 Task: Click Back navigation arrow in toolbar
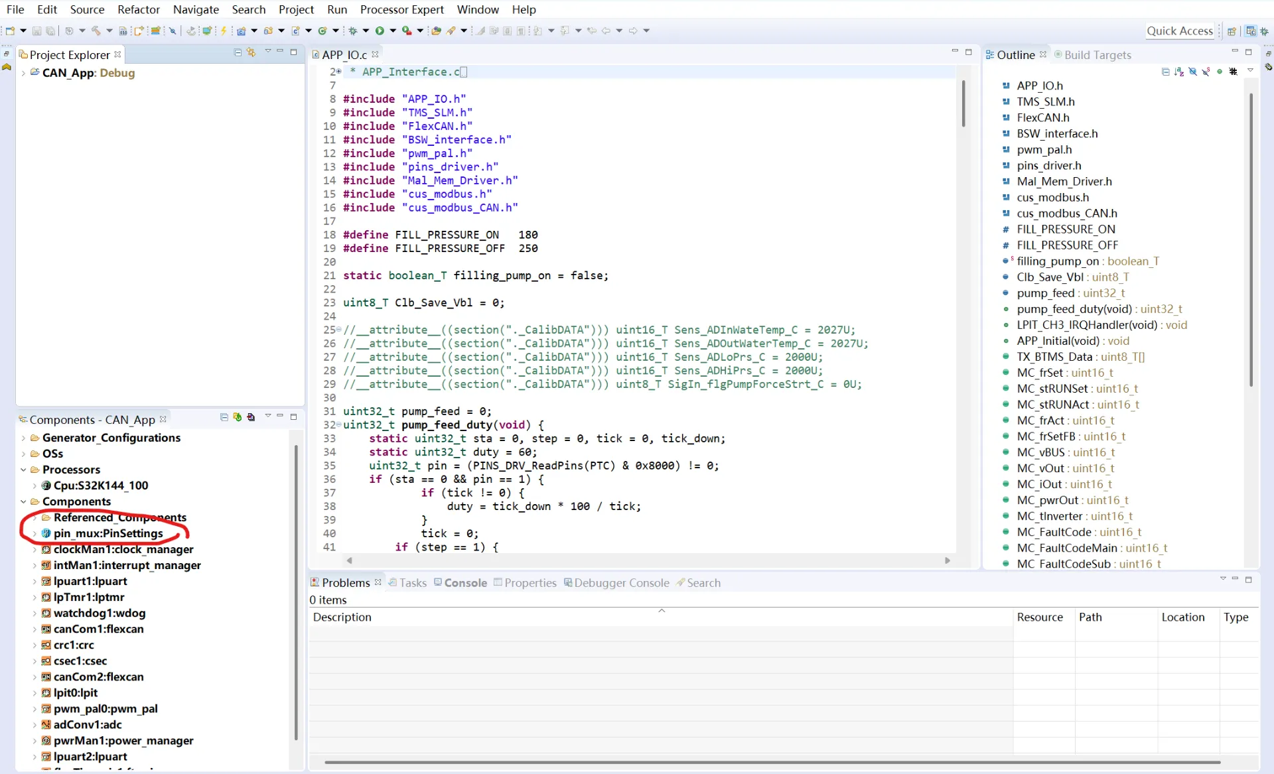[x=606, y=31]
